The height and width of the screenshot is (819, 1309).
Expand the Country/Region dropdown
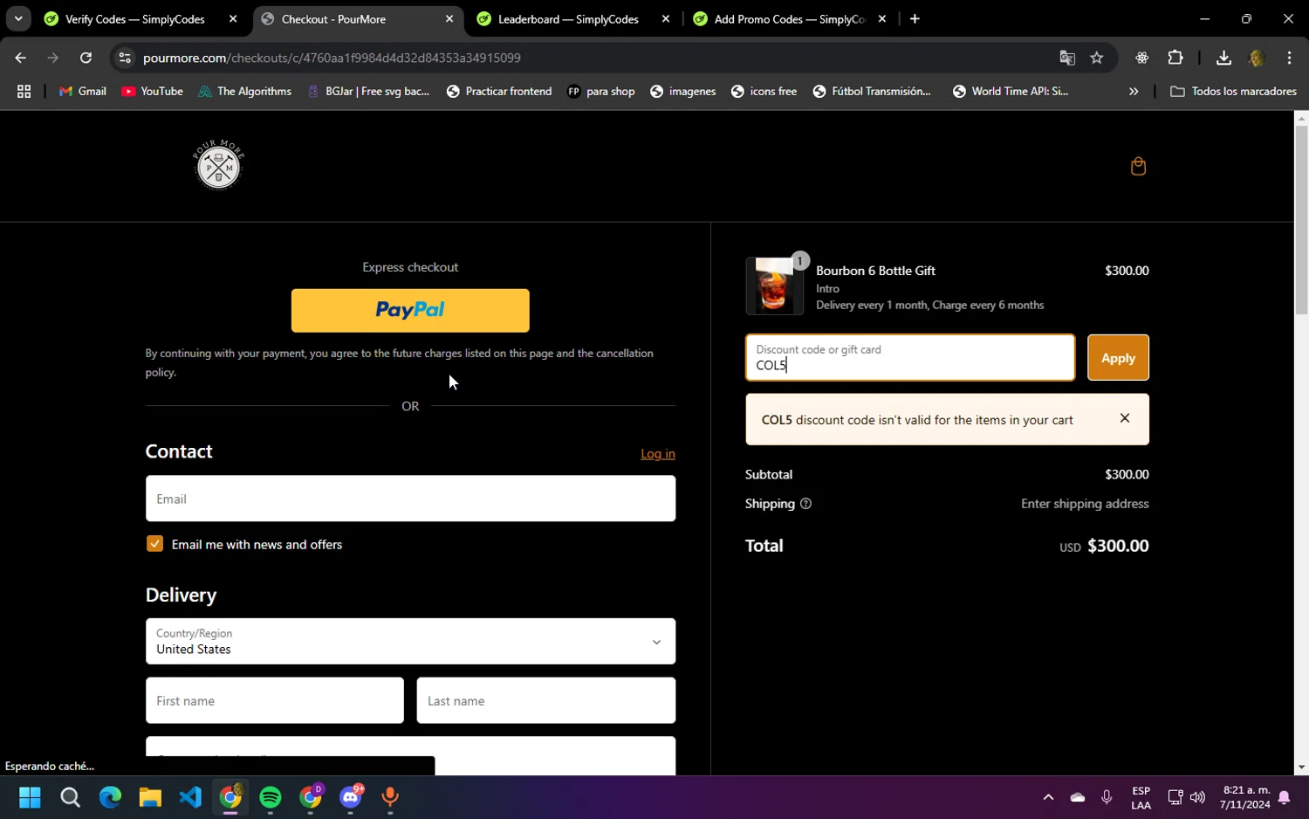tap(410, 642)
